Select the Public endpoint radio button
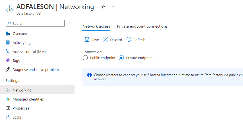Image resolution: width=243 pixels, height=125 pixels. coord(85,58)
